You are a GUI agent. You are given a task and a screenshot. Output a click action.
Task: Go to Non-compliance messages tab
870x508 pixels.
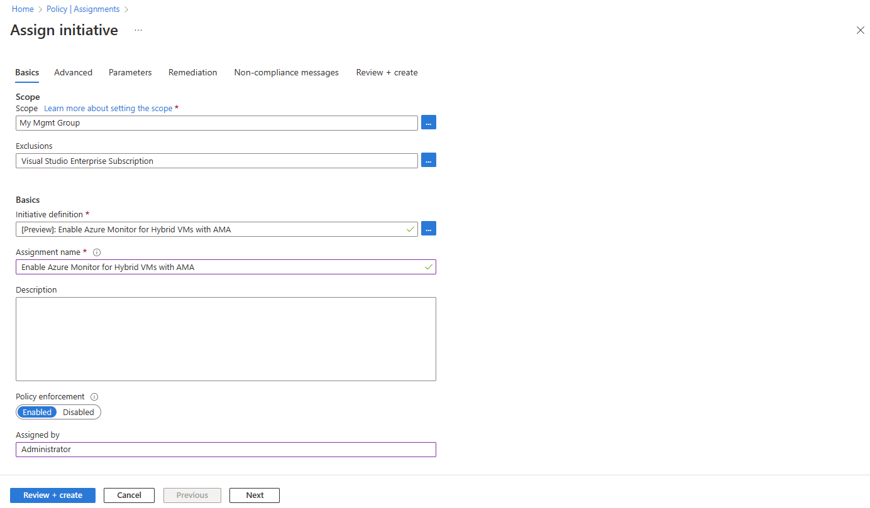pos(286,73)
